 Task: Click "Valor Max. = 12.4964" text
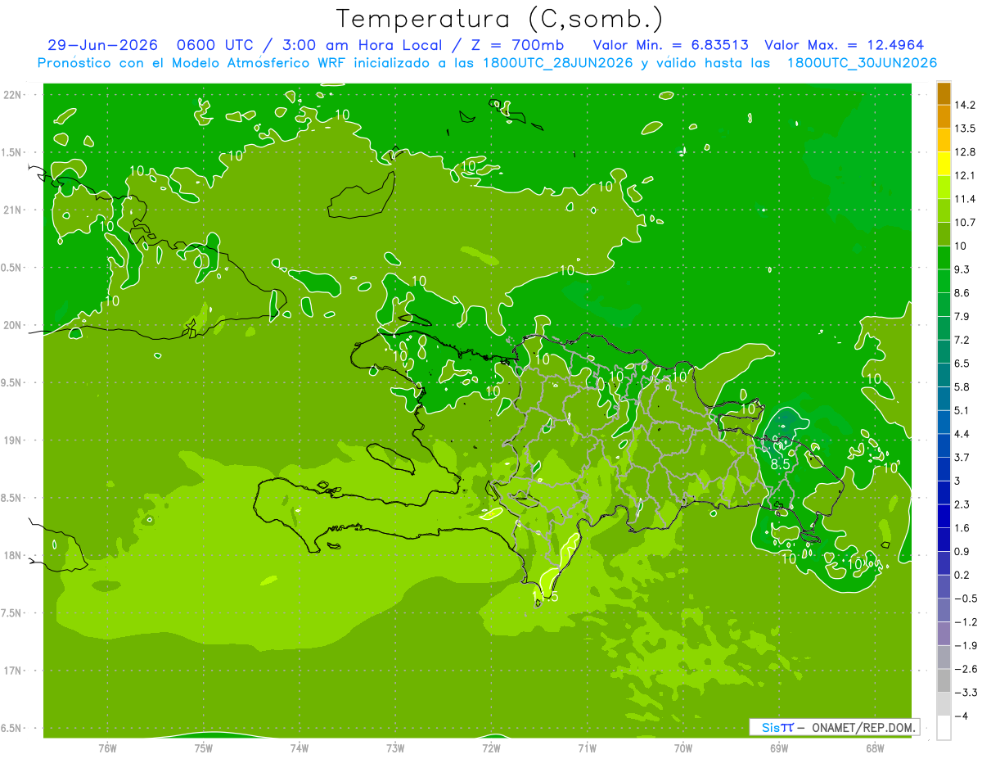coord(845,45)
